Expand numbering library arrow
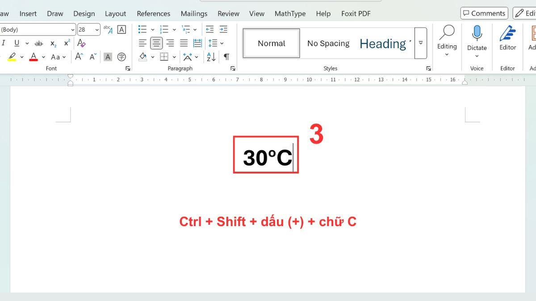536x301 pixels. pos(175,30)
